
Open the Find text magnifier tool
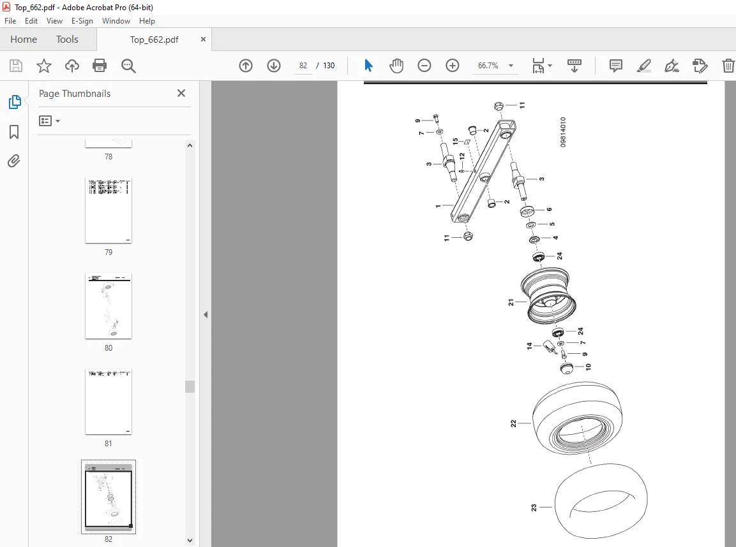[128, 66]
